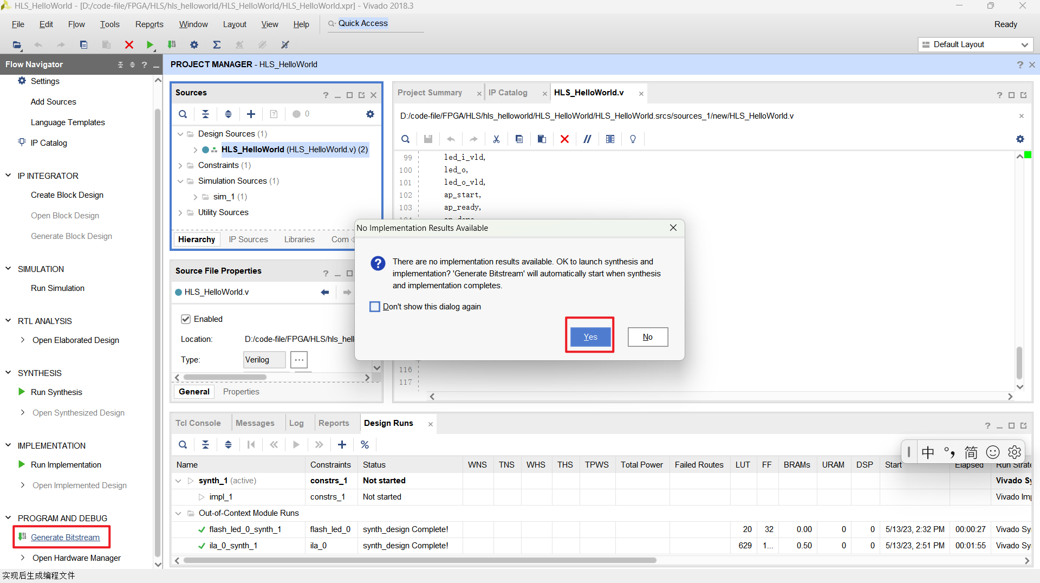Viewport: 1040px width, 583px height.
Task: Add sources with the plus icon
Action: [251, 114]
